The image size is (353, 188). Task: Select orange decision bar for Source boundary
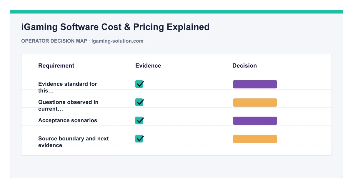coord(255,139)
